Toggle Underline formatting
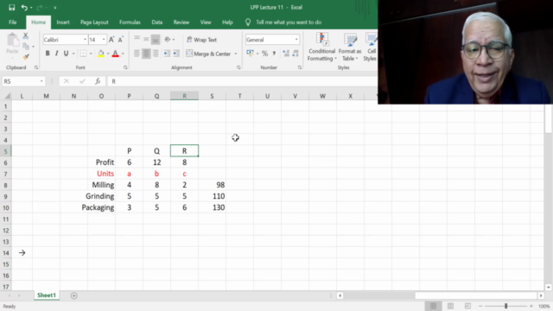 (x=66, y=54)
